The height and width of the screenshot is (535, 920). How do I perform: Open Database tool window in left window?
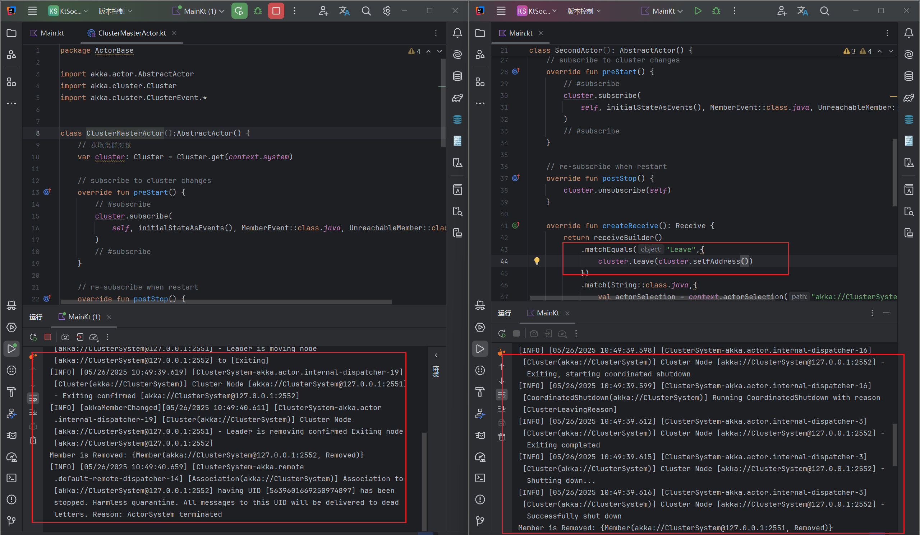[x=457, y=76]
